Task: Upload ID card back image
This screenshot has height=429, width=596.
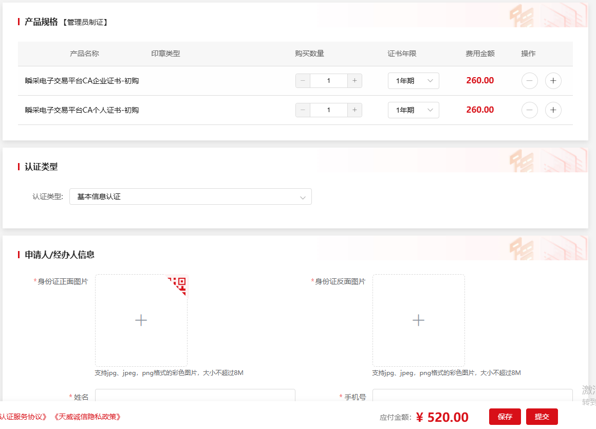Action: pyautogui.click(x=419, y=320)
